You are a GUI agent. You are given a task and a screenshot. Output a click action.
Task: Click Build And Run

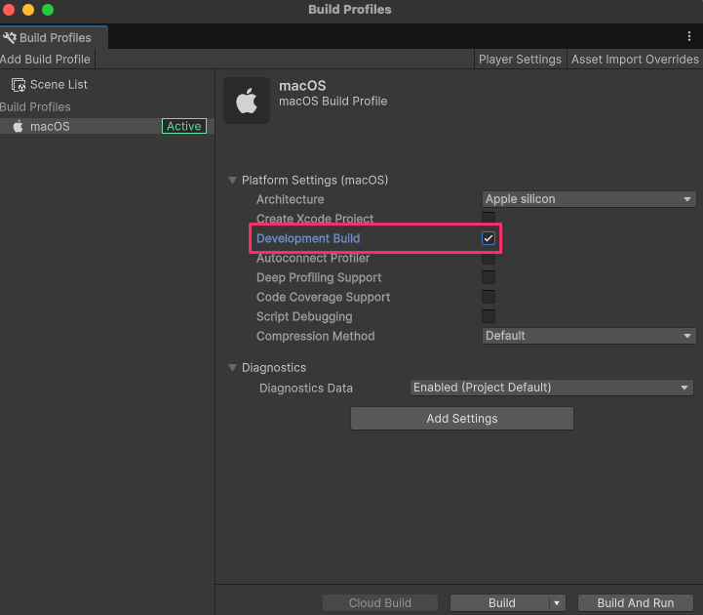tap(636, 603)
